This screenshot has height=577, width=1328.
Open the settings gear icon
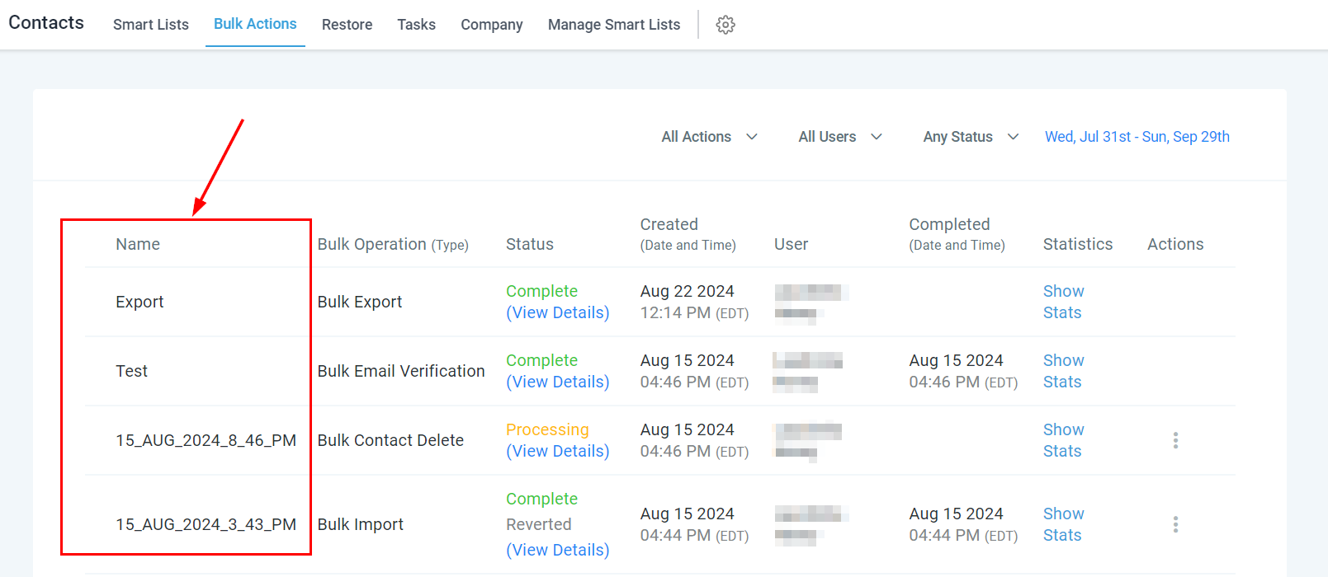point(725,25)
